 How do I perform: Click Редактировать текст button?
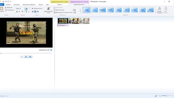pos(48,10)
